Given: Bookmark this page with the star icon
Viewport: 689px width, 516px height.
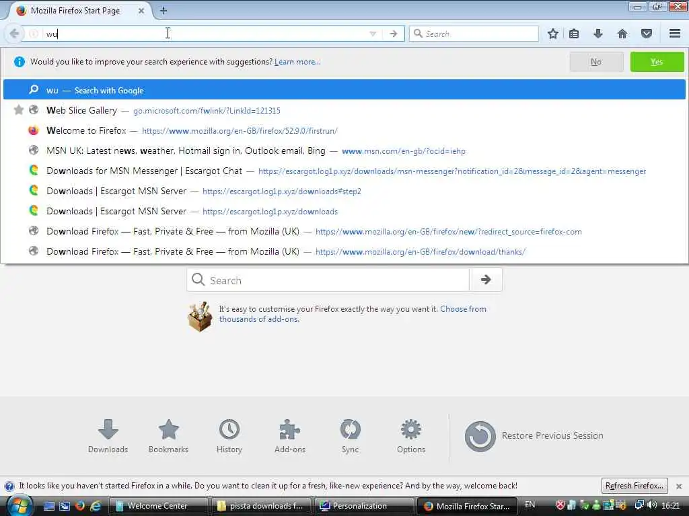Looking at the screenshot, I should [x=553, y=34].
